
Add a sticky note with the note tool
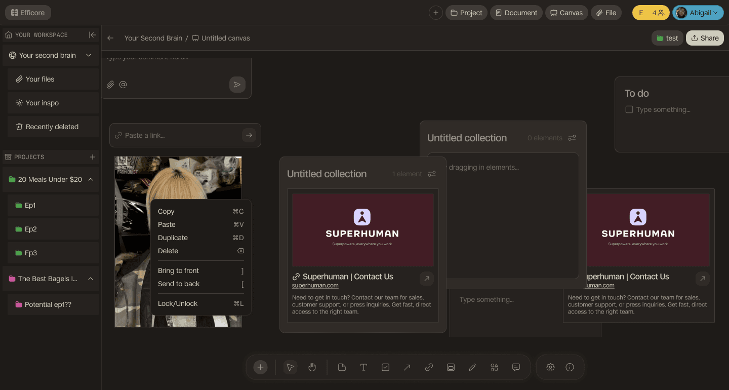coord(342,367)
